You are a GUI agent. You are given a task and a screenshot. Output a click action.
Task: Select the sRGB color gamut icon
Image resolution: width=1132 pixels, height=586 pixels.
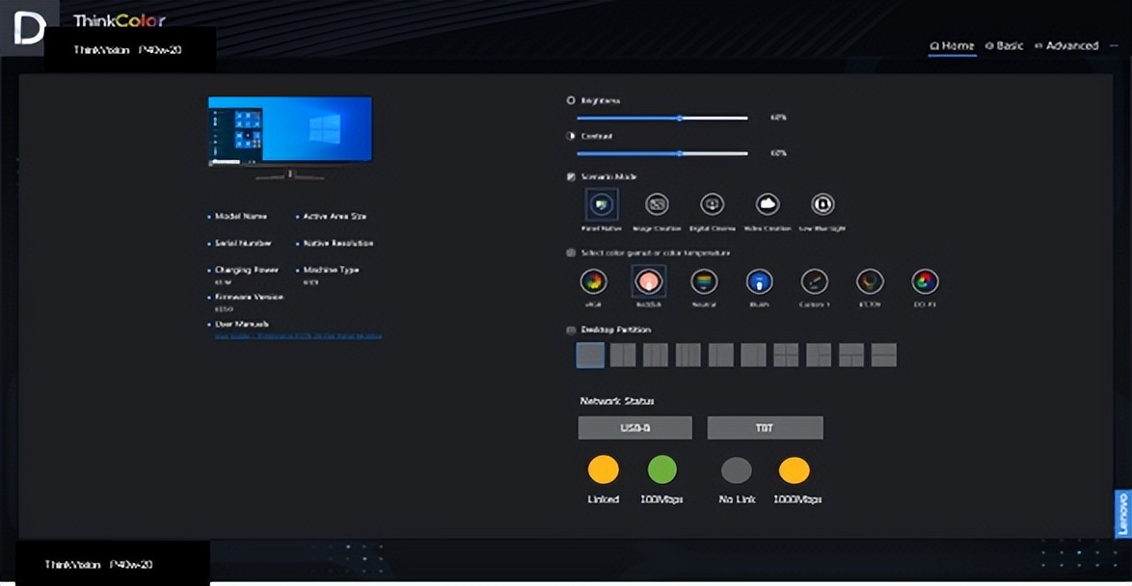(x=593, y=281)
